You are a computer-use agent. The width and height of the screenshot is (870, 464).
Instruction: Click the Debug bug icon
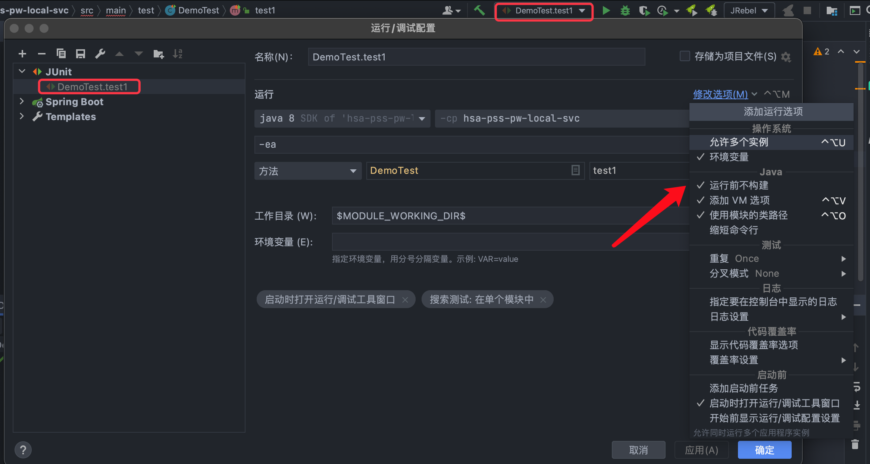click(x=625, y=10)
